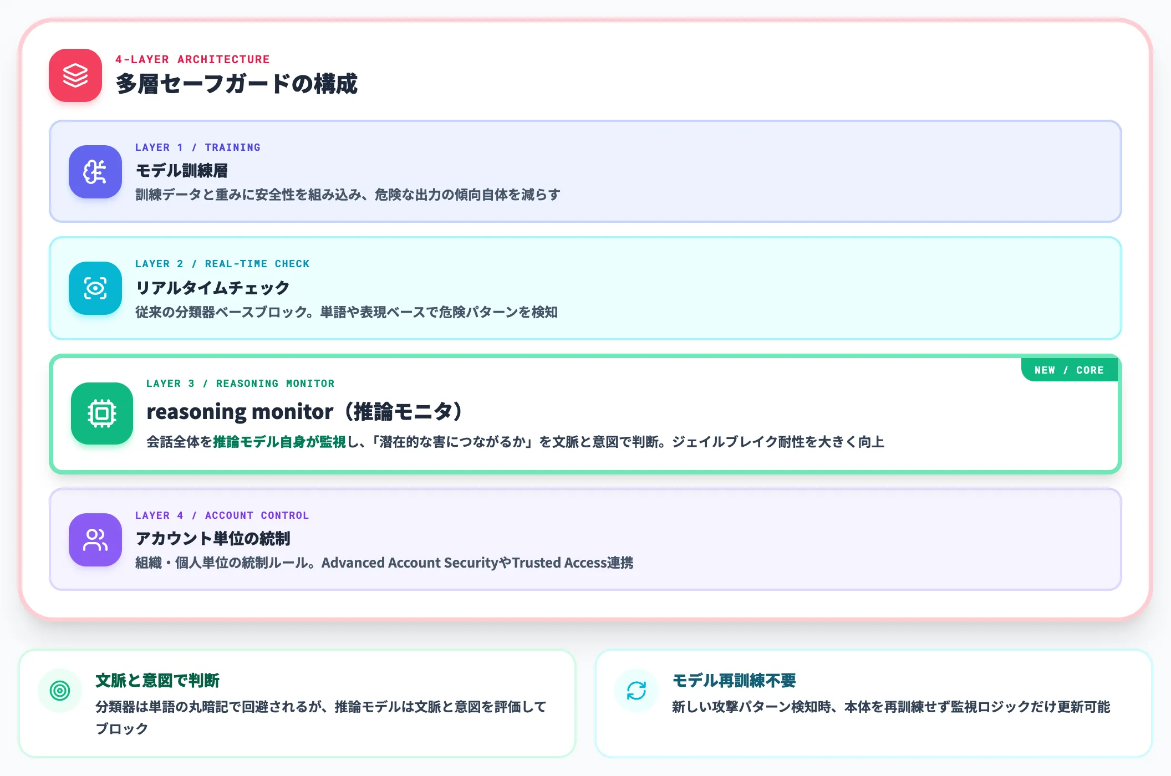
Task: Click the refresh icon beside モデル再訓練不要
Action: pos(637,691)
